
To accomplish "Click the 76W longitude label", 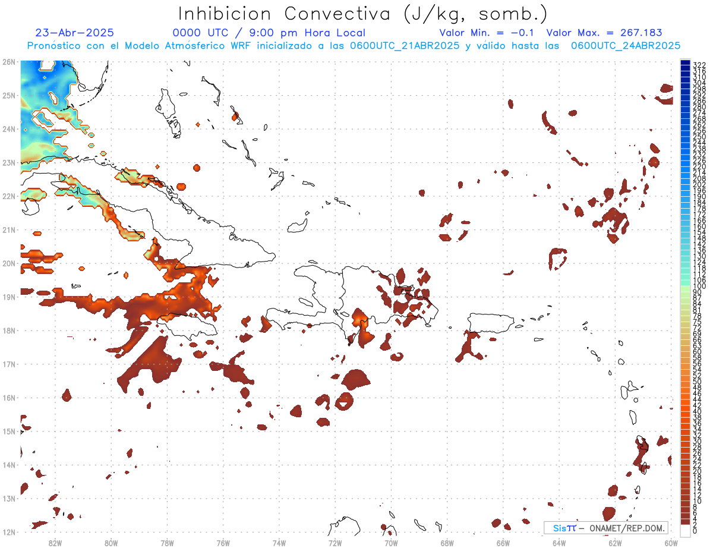I will [223, 543].
